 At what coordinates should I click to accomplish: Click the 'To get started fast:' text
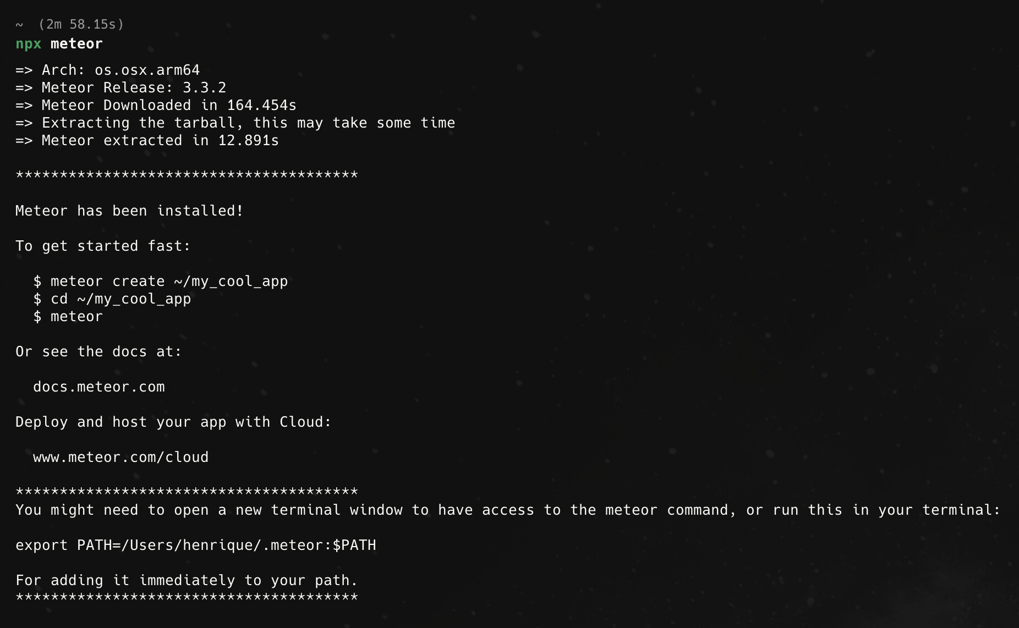pyautogui.click(x=103, y=246)
